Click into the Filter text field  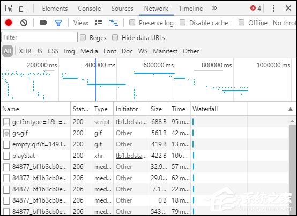tap(39, 37)
